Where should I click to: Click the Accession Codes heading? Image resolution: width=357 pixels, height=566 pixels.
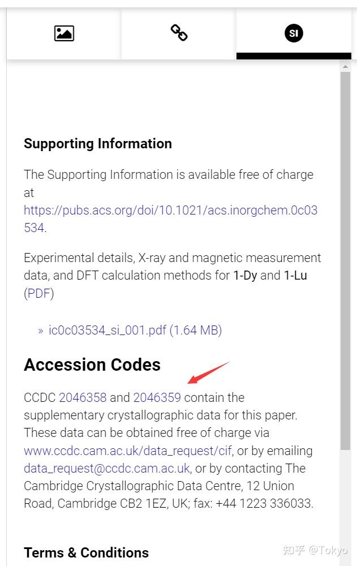click(92, 365)
